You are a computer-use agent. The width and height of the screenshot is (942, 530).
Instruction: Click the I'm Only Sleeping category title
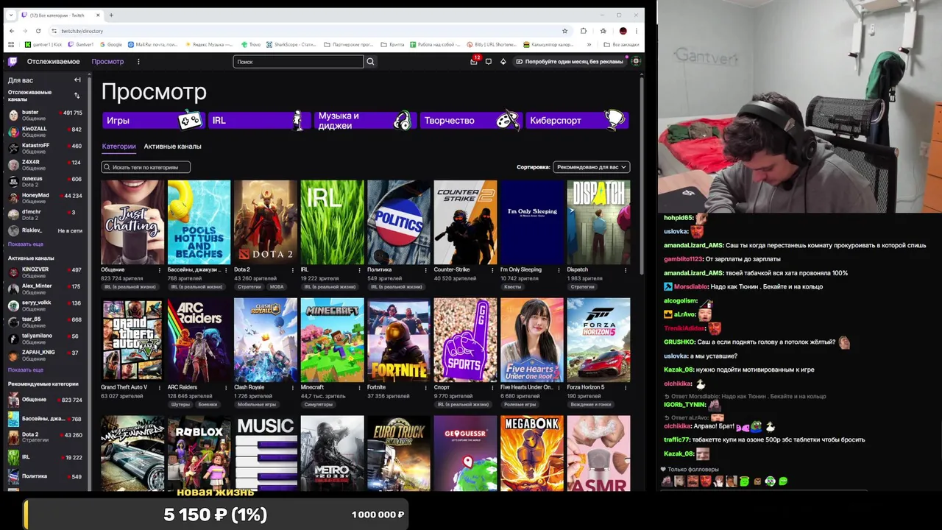[521, 270]
